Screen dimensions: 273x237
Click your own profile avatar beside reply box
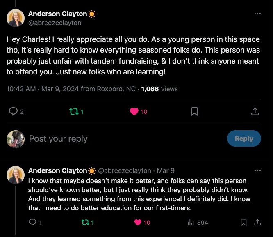coord(16,138)
